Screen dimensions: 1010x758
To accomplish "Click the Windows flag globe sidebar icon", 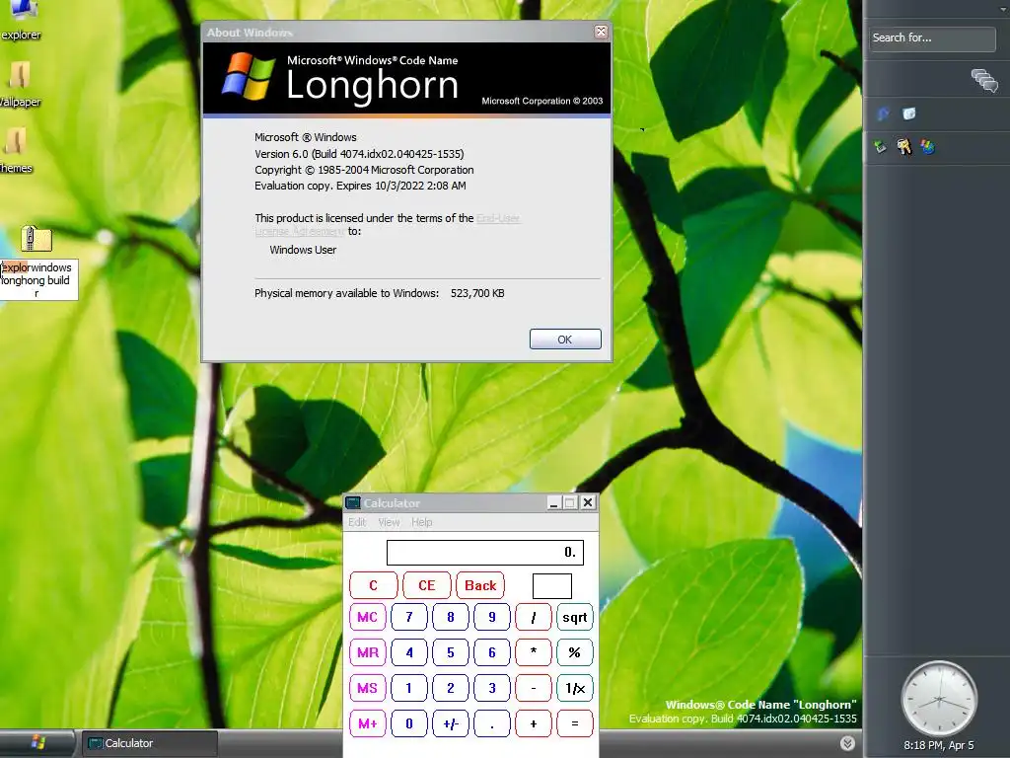I will (x=927, y=147).
